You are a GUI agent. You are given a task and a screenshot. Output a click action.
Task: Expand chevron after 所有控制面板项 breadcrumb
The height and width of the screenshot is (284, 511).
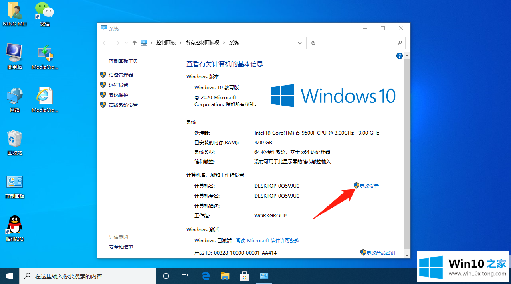tap(224, 43)
